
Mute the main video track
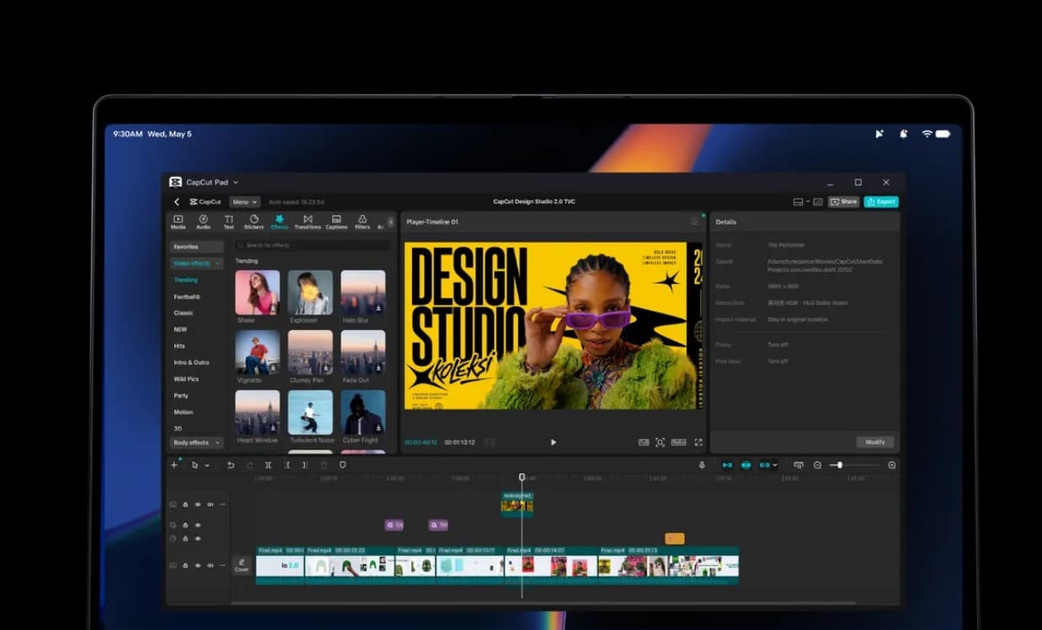tap(211, 565)
